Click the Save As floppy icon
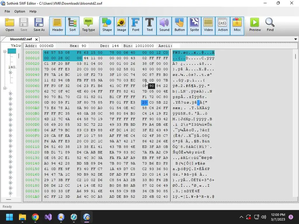 click(39, 25)
